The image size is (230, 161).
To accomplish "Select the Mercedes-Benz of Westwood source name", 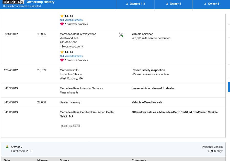I will [78, 34].
